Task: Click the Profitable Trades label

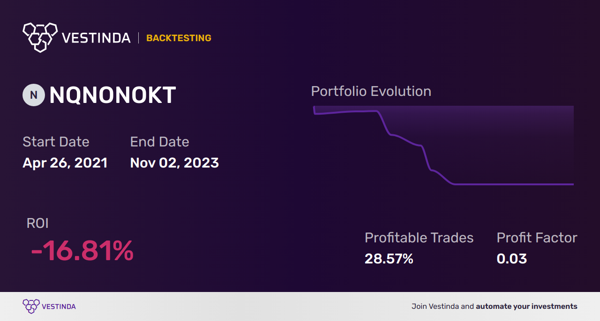Action: [419, 238]
